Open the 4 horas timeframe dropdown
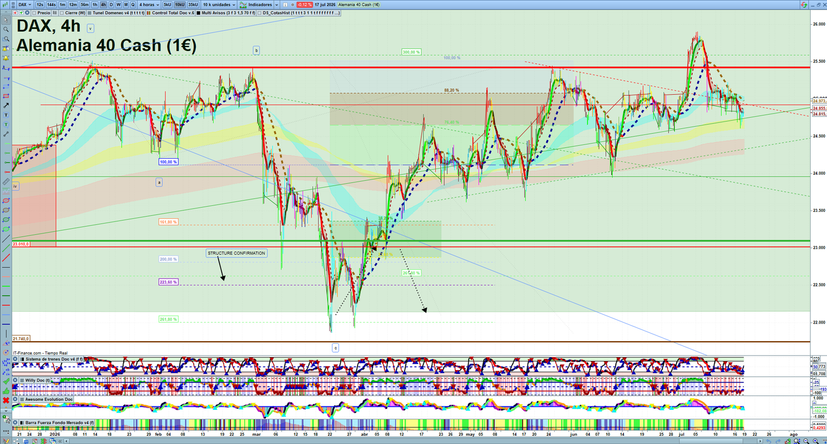827x444 pixels. (149, 5)
